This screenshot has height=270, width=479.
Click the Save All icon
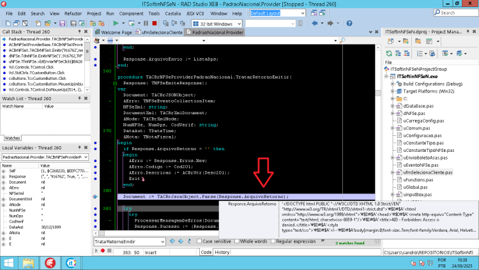(73, 23)
